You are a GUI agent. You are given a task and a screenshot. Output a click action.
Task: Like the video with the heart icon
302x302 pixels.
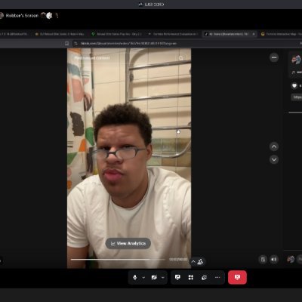(294, 86)
